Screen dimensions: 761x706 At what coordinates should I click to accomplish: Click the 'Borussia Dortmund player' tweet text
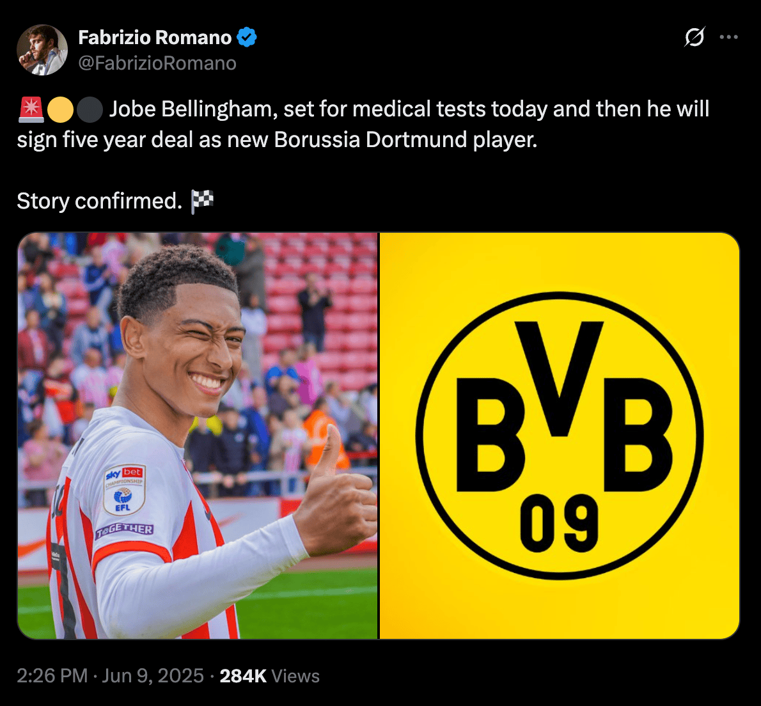(x=405, y=140)
